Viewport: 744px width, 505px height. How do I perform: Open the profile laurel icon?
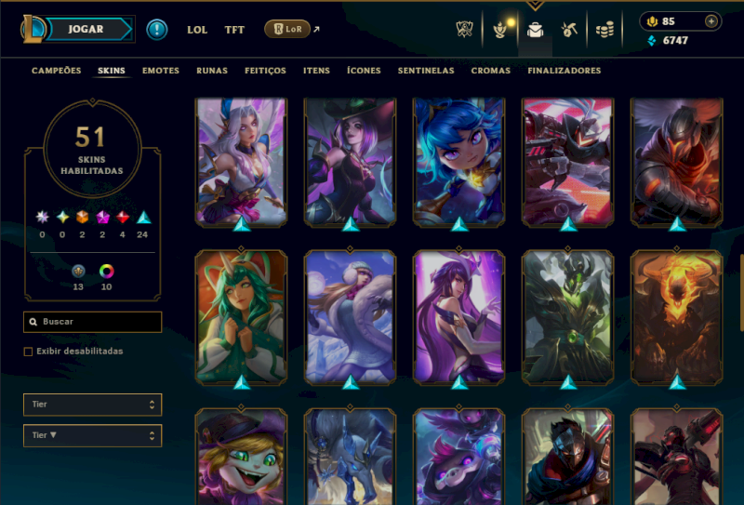(x=499, y=31)
